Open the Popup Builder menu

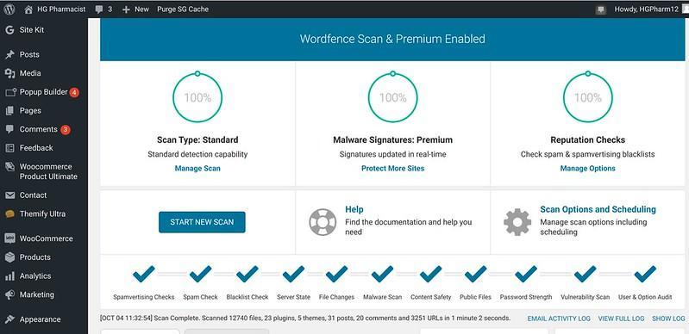click(44, 92)
